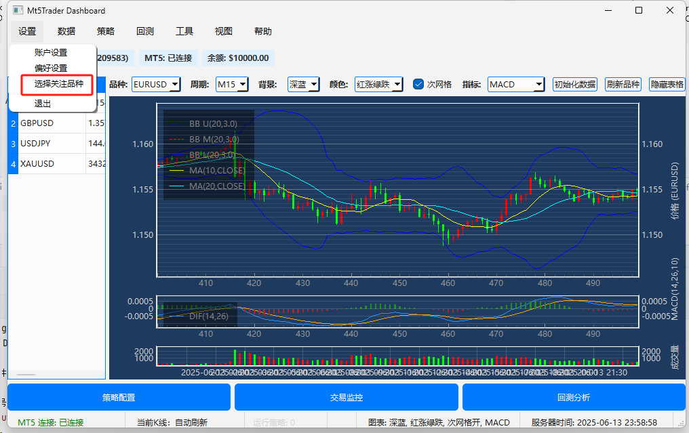This screenshot has width=689, height=433.
Task: Choose 偏好设置 from the dropdown menu
Action: point(52,68)
